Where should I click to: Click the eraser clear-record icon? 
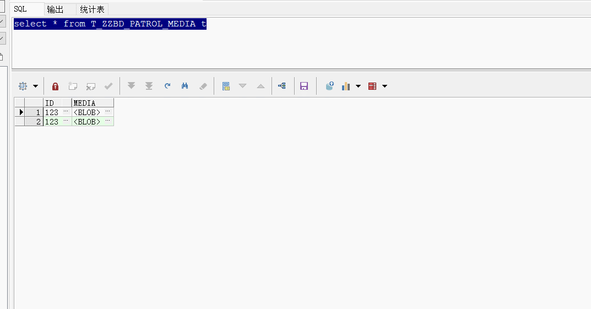pos(203,86)
